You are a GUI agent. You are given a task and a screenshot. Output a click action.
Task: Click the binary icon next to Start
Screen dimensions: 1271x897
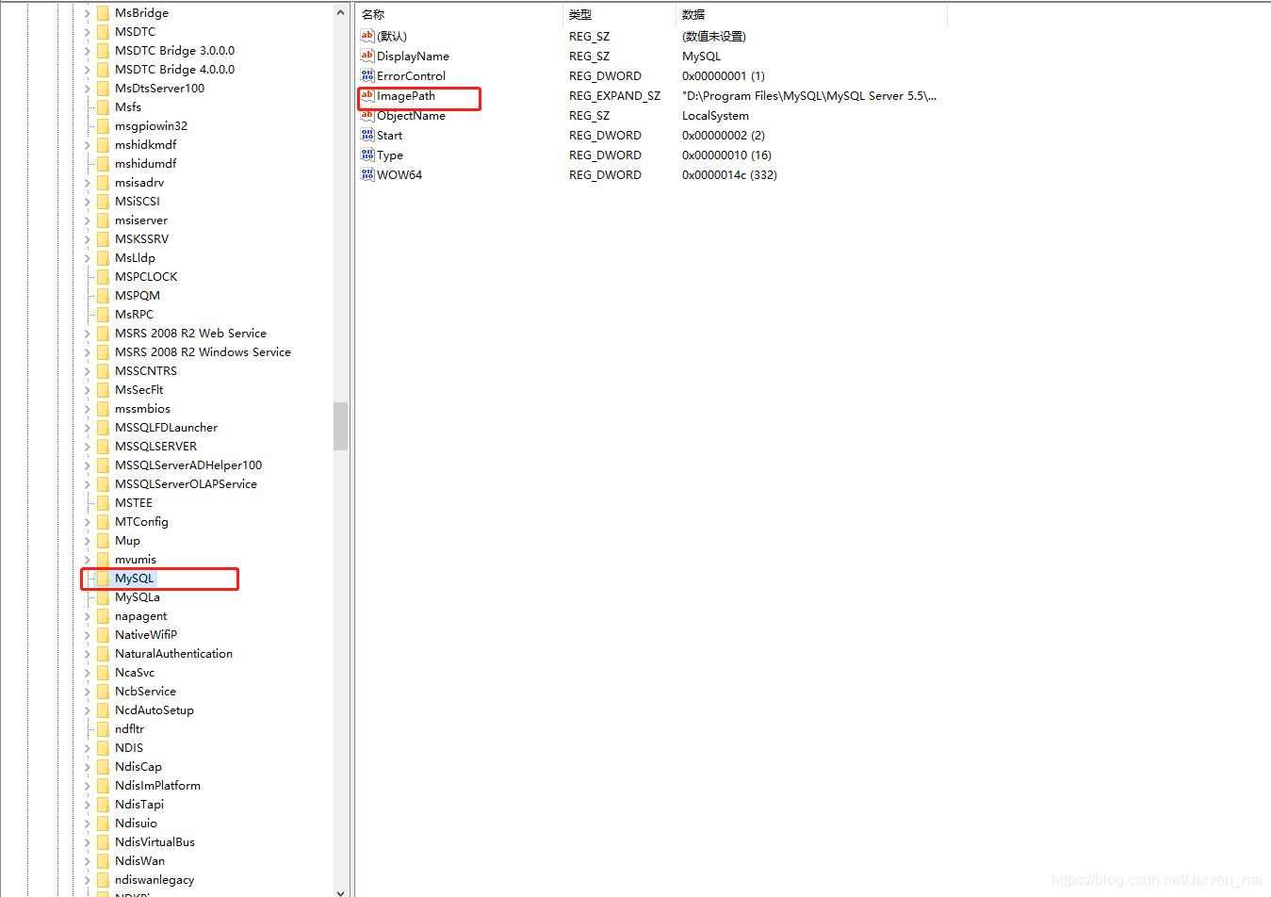(x=367, y=135)
